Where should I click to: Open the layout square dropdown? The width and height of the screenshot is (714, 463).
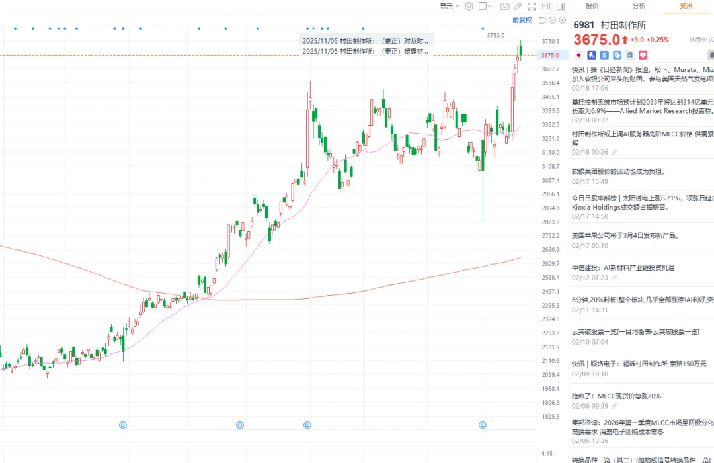(x=485, y=6)
